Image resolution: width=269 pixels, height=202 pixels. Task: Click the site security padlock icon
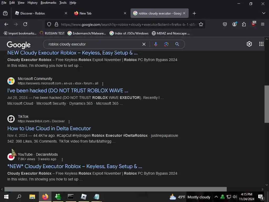56,24
